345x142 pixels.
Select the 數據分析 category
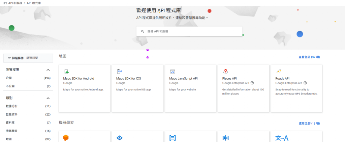point(28,106)
